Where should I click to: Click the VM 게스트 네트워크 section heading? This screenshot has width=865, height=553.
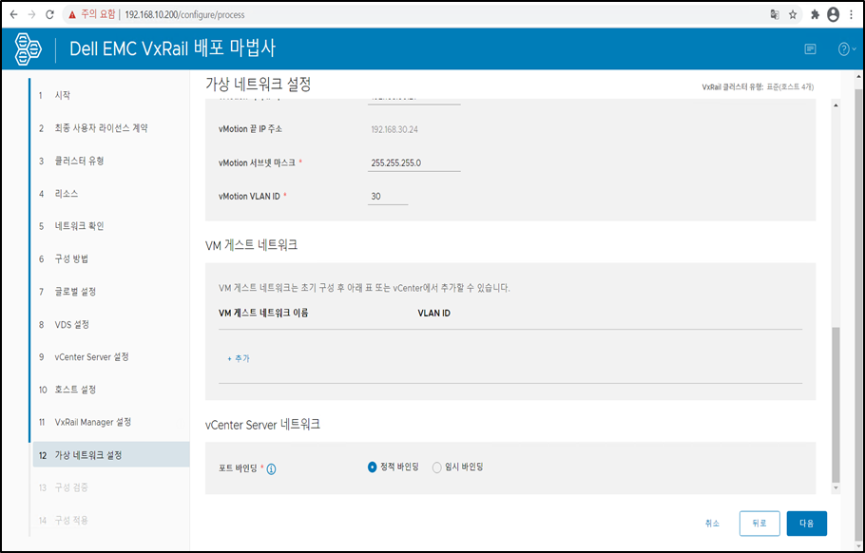252,245
